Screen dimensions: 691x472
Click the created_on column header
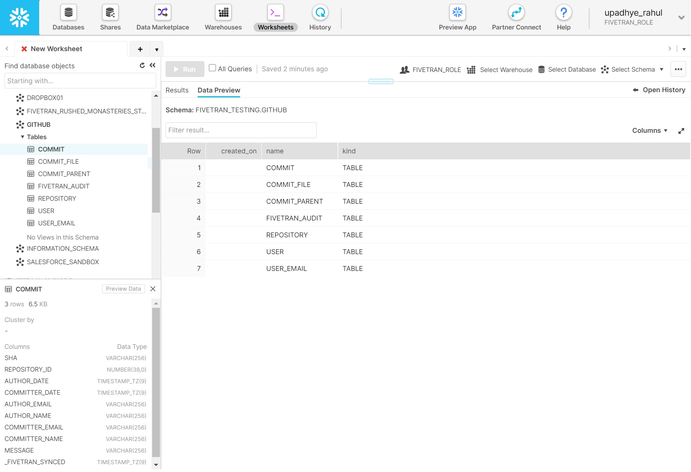point(233,151)
